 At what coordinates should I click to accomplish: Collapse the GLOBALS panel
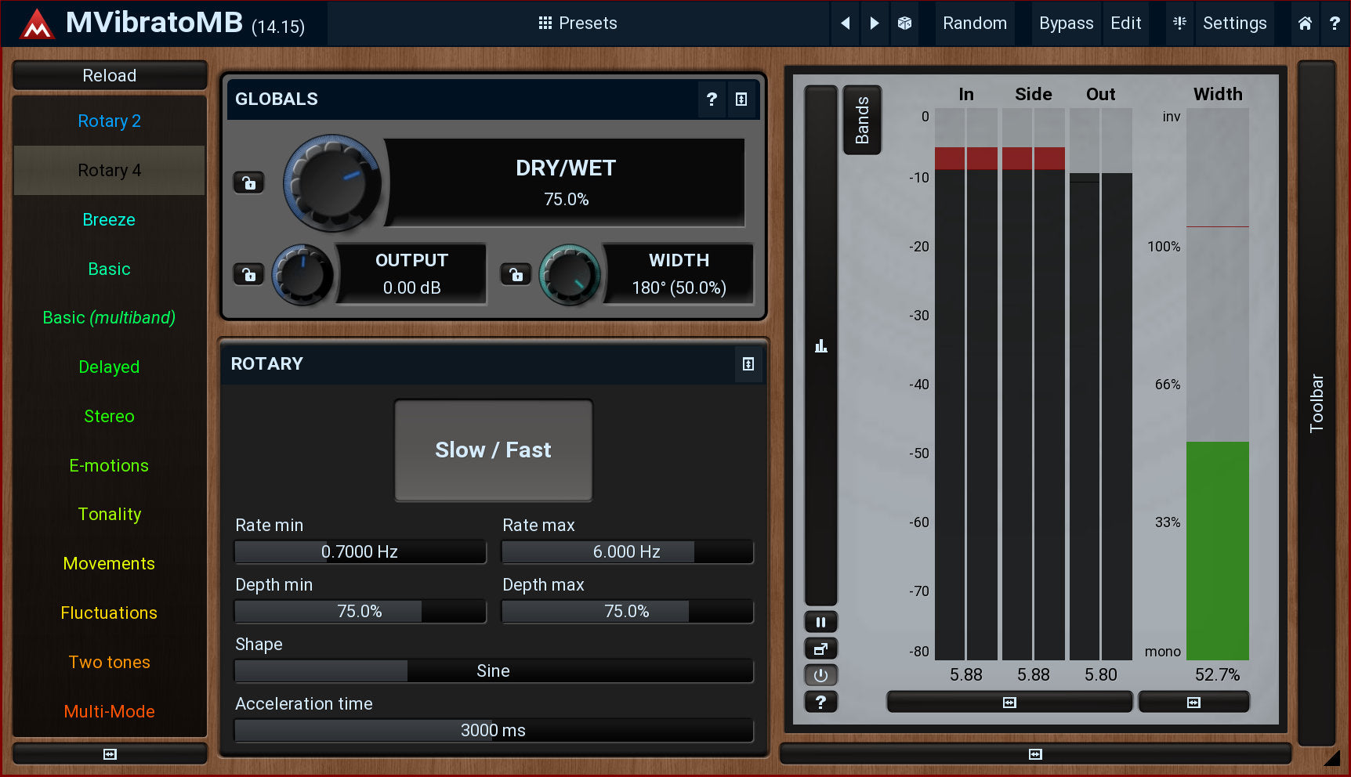[741, 99]
